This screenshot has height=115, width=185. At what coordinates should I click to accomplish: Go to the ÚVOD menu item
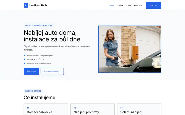(x=111, y=6)
